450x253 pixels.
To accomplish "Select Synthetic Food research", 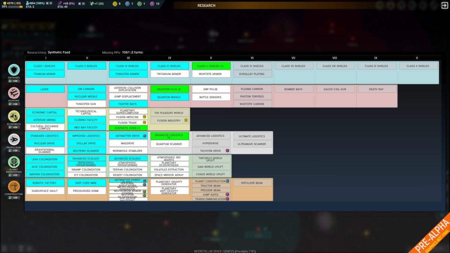I will (x=128, y=128).
